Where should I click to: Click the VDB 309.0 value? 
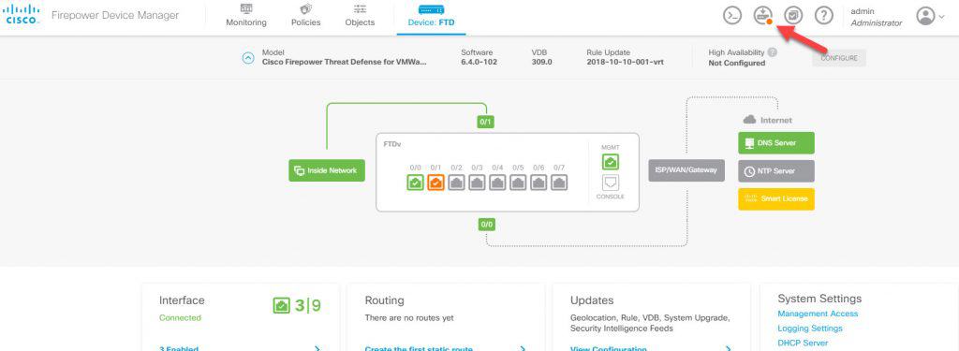(x=542, y=63)
